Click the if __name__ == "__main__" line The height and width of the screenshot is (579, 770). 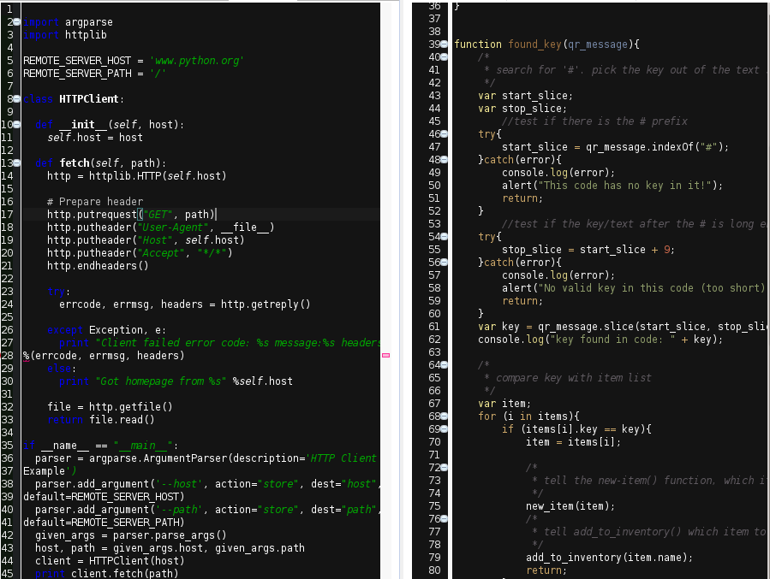coord(101,446)
